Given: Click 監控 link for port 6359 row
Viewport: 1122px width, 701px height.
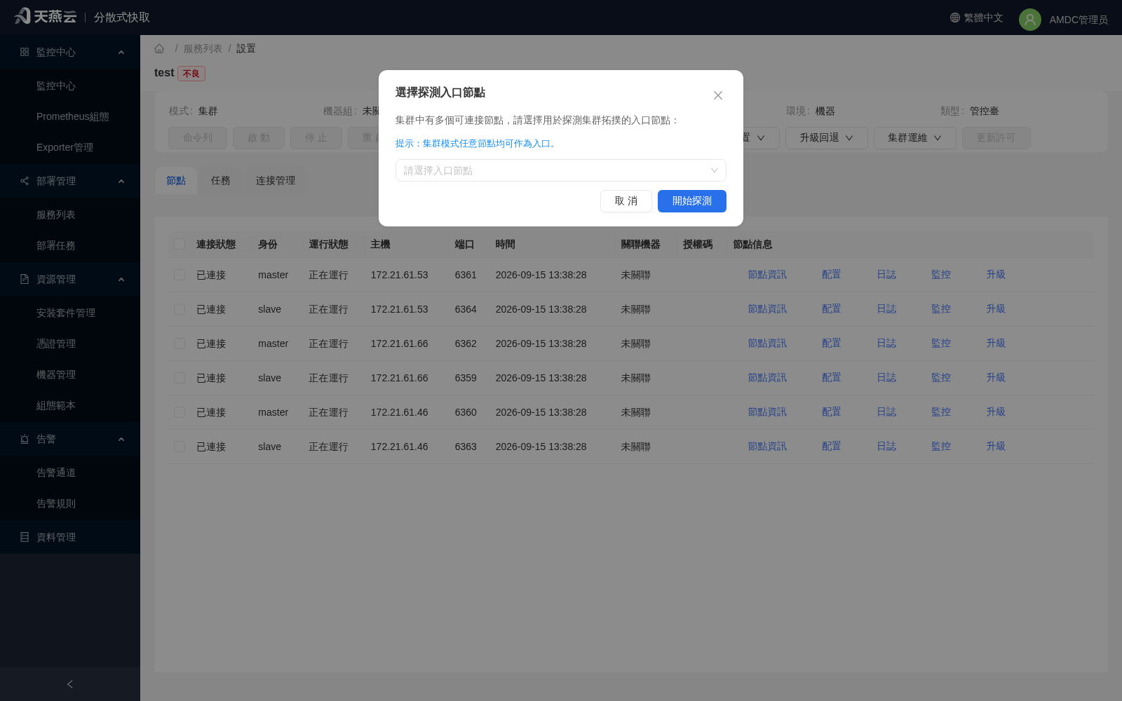Looking at the screenshot, I should (941, 378).
